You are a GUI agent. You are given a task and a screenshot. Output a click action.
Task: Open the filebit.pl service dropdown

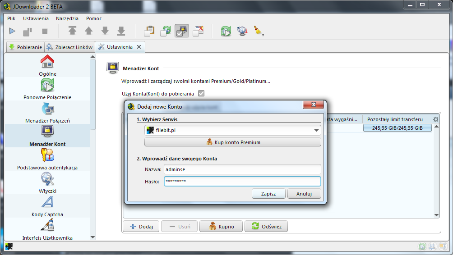232,130
